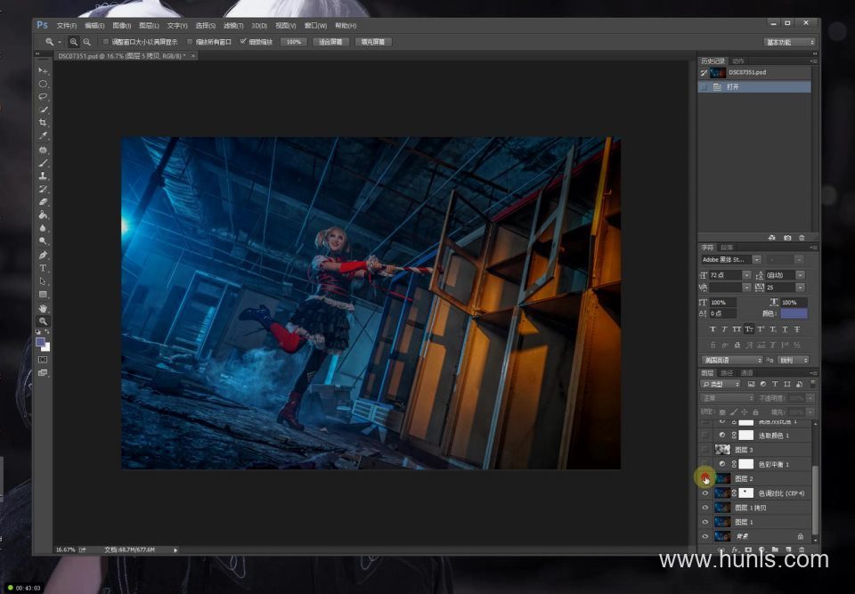Choose Zoom In mode in options bar

(74, 42)
